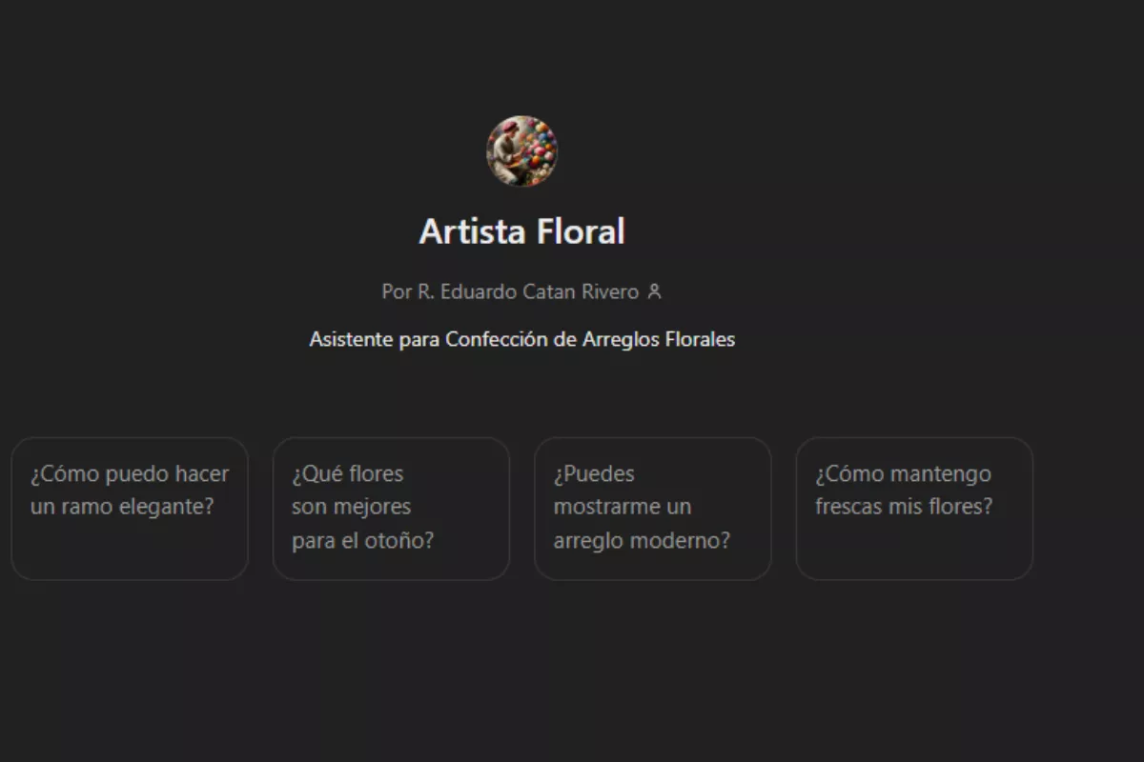Viewport: 1144px width, 762px height.
Task: Choose the prompt ¿Qué flores son mejores para el otoño?
Action: [x=391, y=509]
